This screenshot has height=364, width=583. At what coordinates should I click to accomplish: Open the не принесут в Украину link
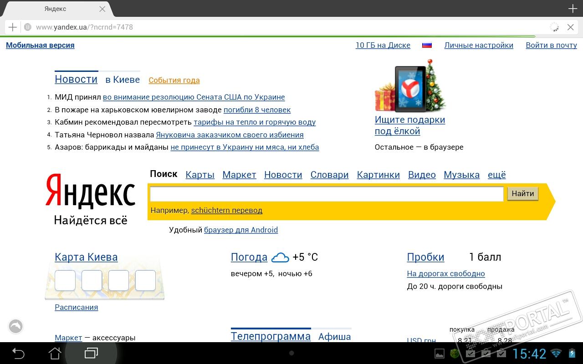point(245,147)
